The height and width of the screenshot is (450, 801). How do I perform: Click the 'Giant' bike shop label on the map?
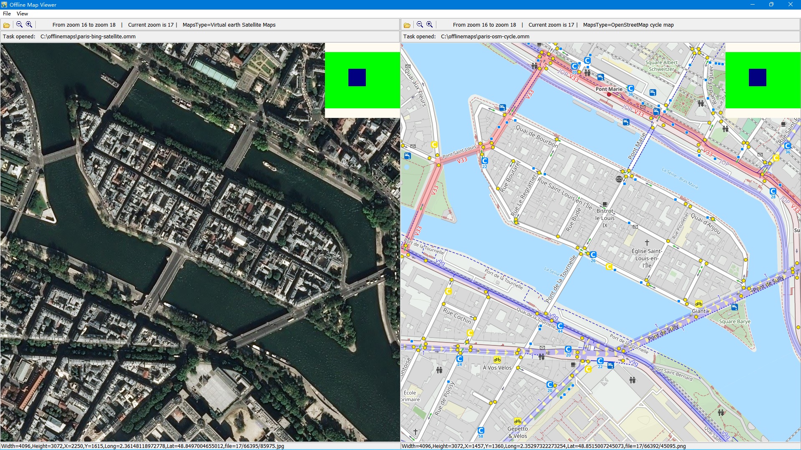[699, 311]
